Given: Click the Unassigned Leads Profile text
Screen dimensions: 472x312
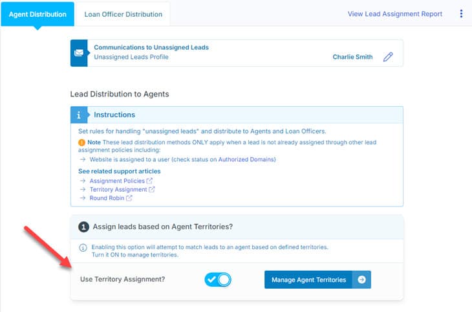Looking at the screenshot, I should [131, 57].
